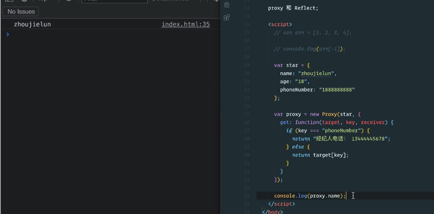Click the 'return target[key];' line
Image resolution: width=434 pixels, height=214 pixels.
coord(320,155)
